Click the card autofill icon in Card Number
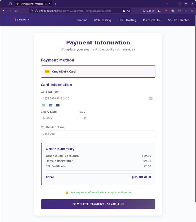This screenshot has width=196, height=222. (x=151, y=98)
